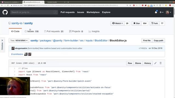175x98 pixels.
Task: Open the forks count 77
Action: (x=162, y=23)
